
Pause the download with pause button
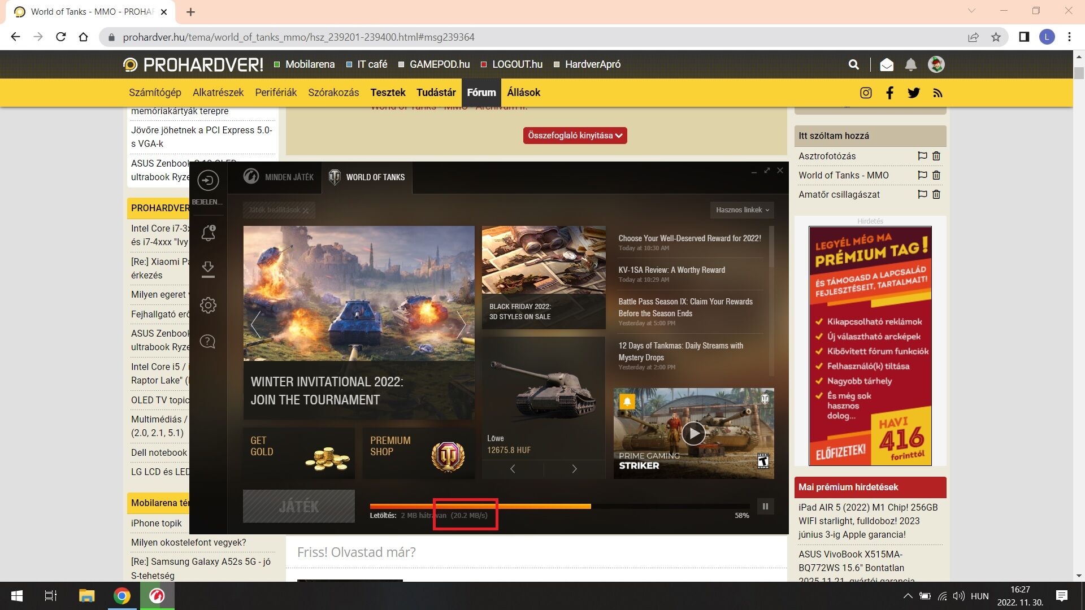point(765,507)
